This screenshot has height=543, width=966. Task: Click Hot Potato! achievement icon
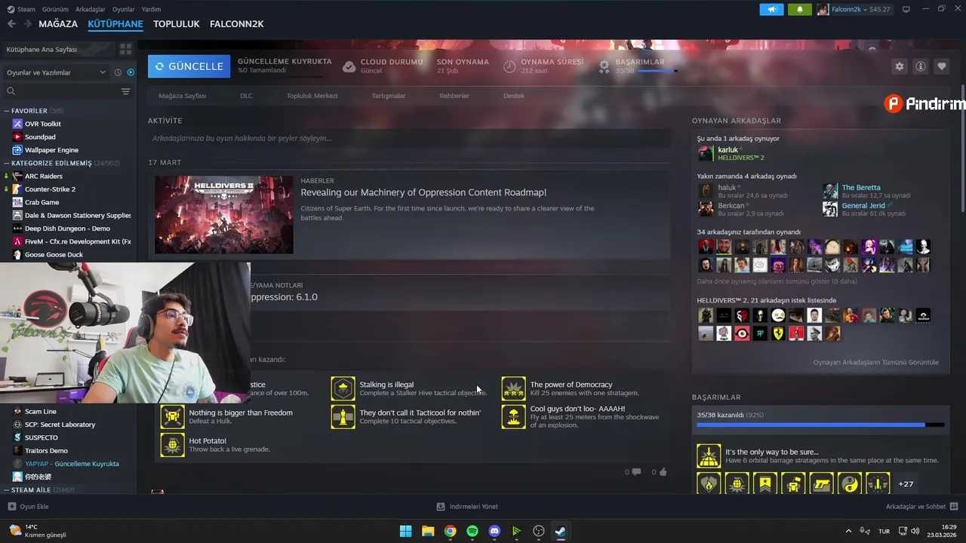coord(173,445)
